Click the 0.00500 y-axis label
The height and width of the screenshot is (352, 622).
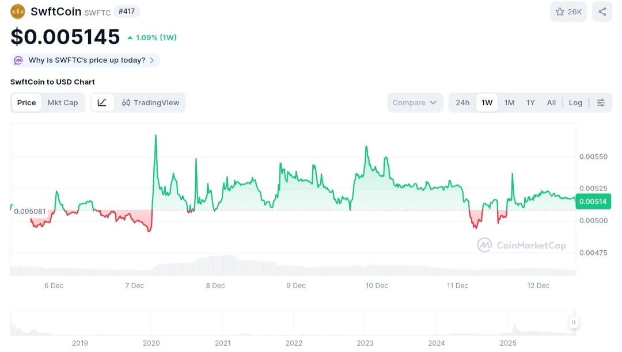[x=593, y=220]
